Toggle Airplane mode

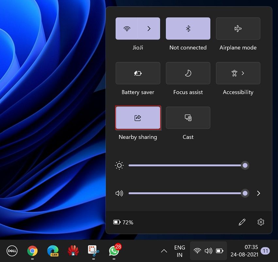tap(238, 28)
